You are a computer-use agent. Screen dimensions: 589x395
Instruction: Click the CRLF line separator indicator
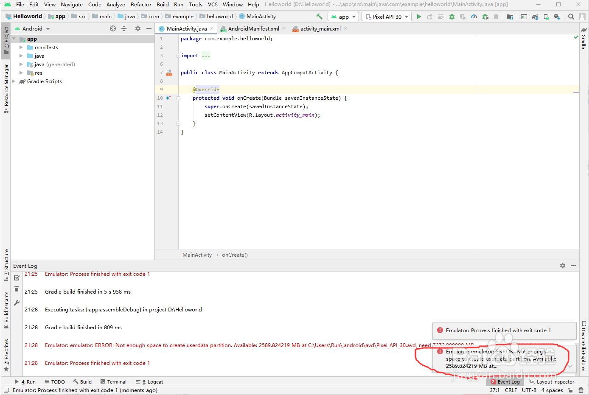tap(511, 390)
